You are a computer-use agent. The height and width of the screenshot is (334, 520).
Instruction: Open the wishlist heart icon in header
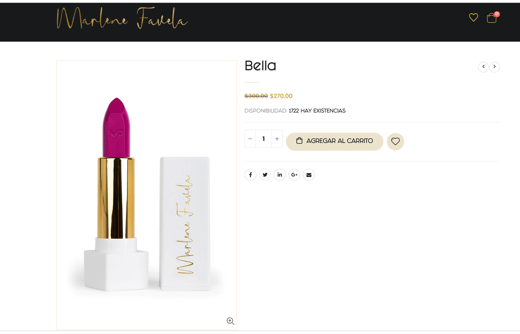(x=473, y=17)
